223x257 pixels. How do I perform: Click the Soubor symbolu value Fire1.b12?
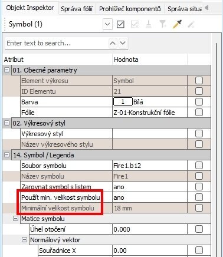click(x=127, y=166)
